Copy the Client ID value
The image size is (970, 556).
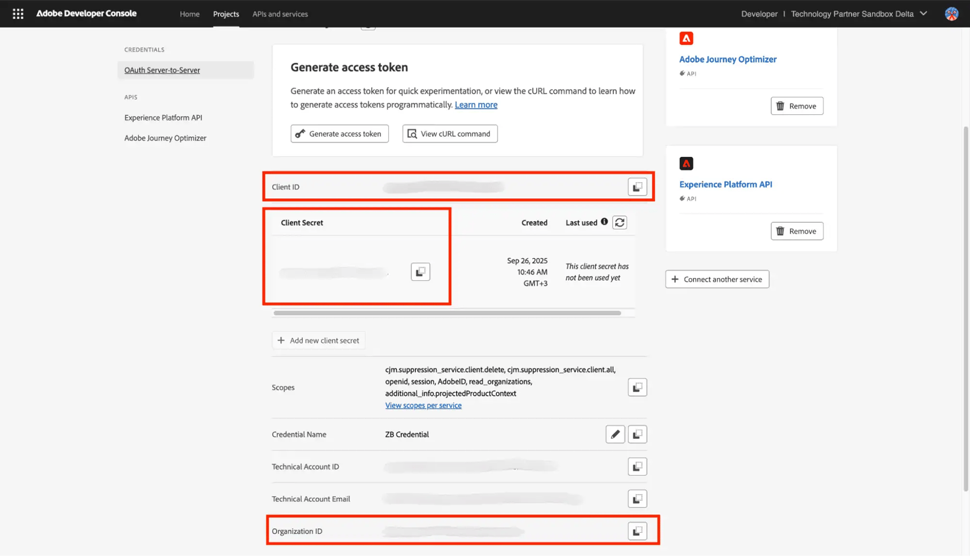637,187
